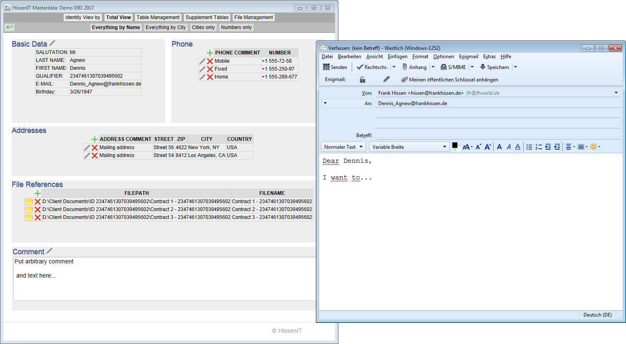Decrease indent in email composer

(548, 147)
